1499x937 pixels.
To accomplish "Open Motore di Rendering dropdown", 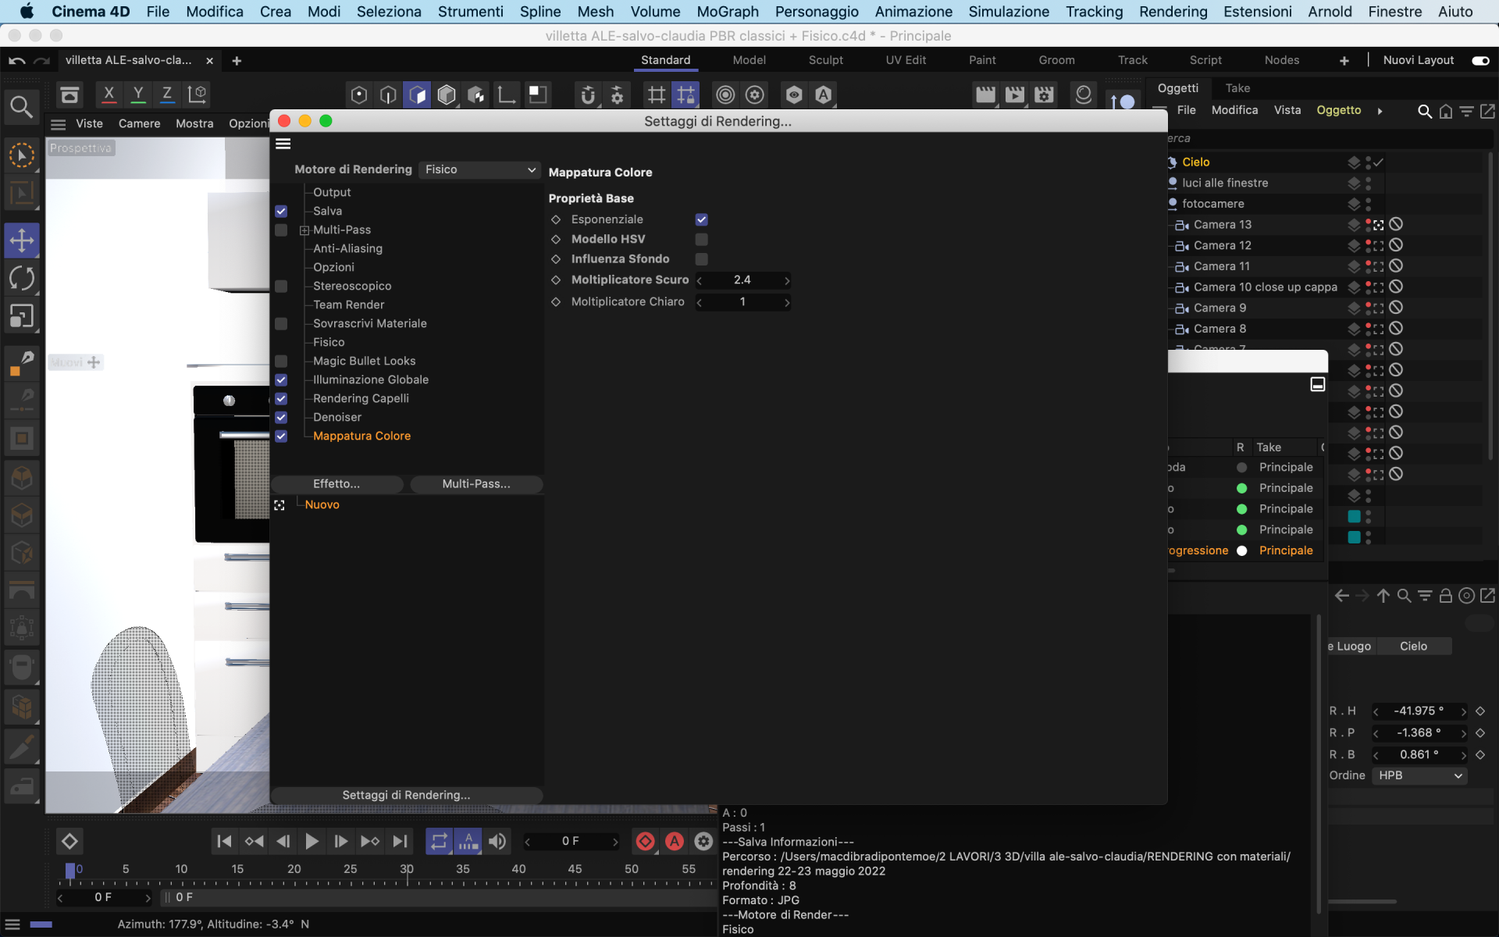I will (476, 169).
